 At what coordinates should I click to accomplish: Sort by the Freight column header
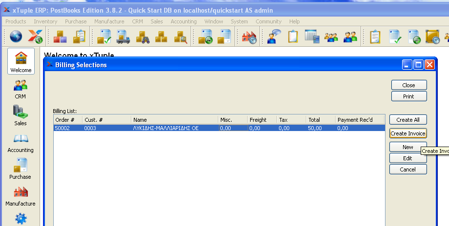tap(262, 120)
